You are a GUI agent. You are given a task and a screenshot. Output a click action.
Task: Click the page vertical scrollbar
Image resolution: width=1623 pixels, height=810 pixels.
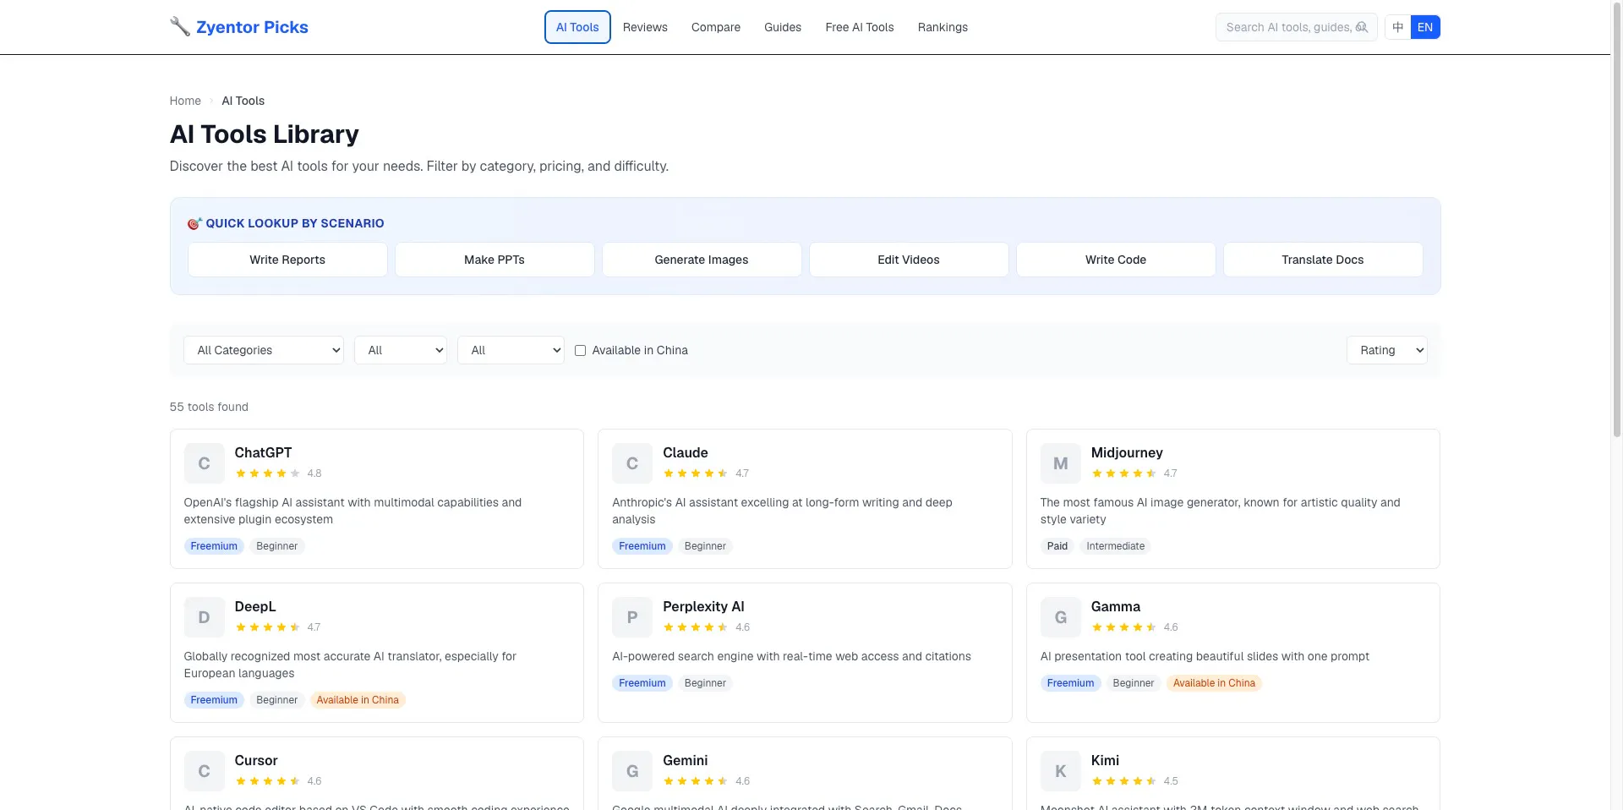(x=1616, y=220)
